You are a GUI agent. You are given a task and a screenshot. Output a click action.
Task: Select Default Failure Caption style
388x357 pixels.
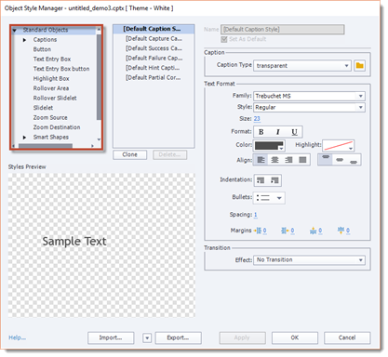click(154, 59)
